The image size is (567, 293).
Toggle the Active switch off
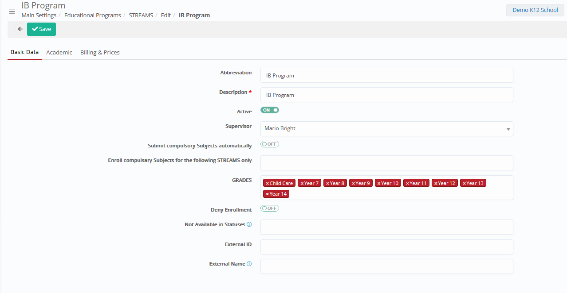click(270, 110)
